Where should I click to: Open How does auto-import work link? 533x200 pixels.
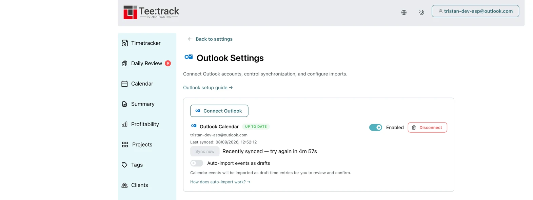[220, 182]
